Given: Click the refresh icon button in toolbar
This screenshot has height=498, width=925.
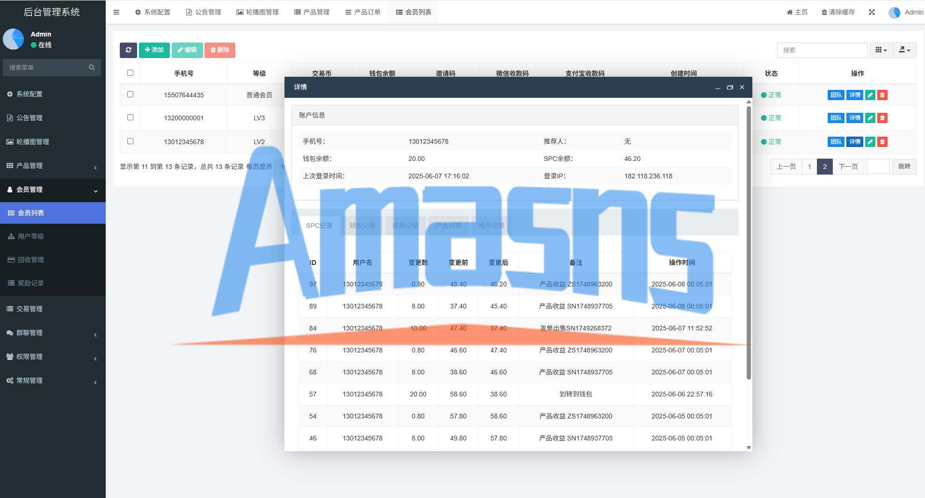Looking at the screenshot, I should pos(128,50).
